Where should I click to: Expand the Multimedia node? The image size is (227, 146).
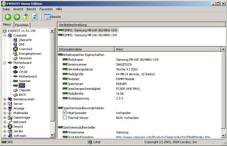click(x=5, y=113)
